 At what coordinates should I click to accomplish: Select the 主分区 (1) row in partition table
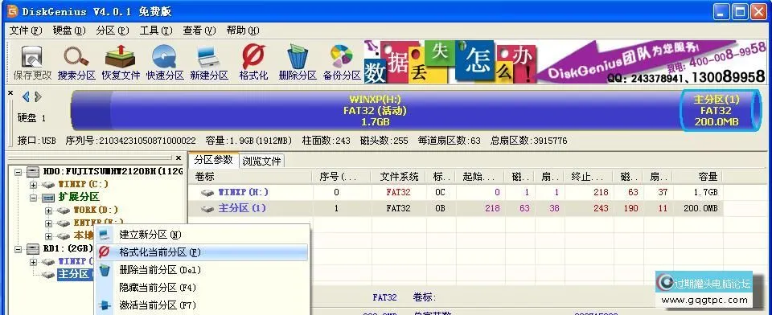[456, 208]
